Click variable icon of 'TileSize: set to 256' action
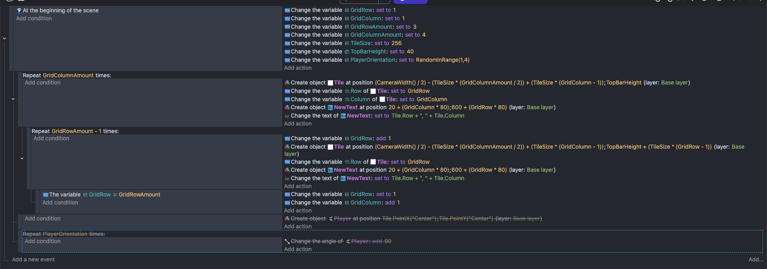Viewport: 767px width, 269px height. [287, 43]
